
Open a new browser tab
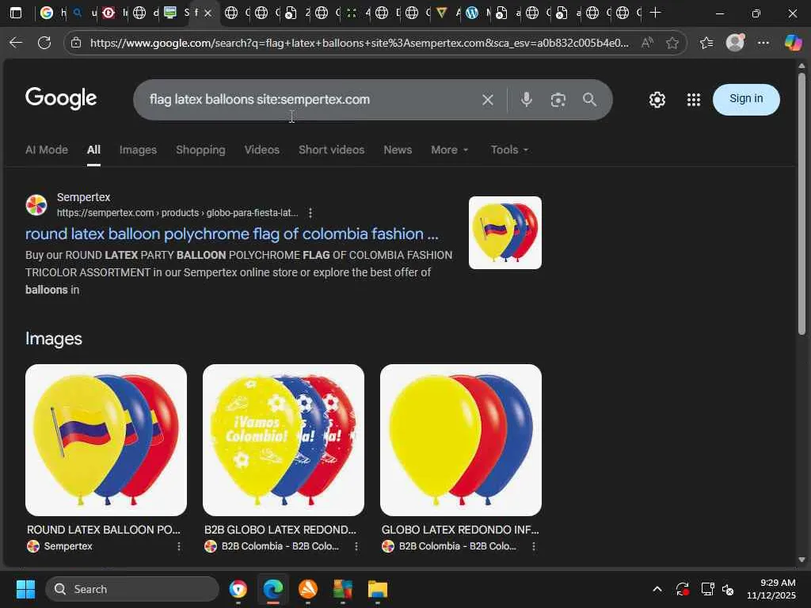coord(655,13)
